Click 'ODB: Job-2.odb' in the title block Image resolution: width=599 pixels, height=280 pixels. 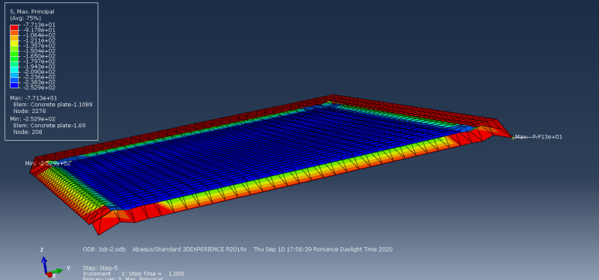pos(104,249)
